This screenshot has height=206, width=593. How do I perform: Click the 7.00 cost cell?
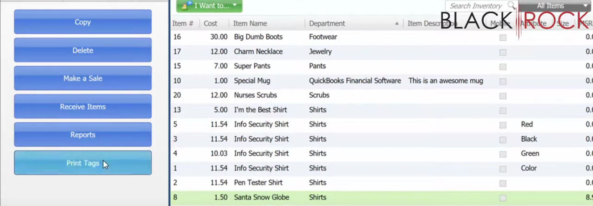pos(221,66)
